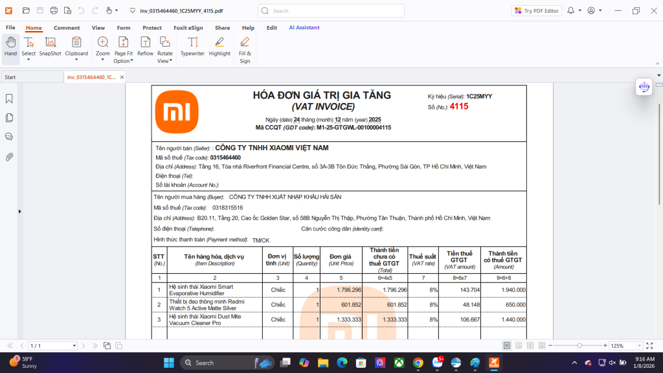Open the Bookmarks panel in sidebar

pos(10,99)
